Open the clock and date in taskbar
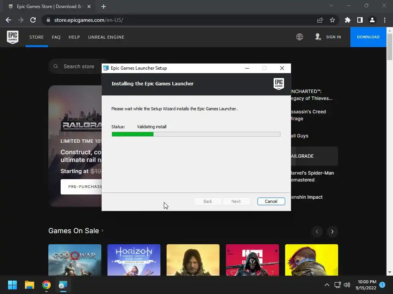The width and height of the screenshot is (393, 294). tap(366, 285)
